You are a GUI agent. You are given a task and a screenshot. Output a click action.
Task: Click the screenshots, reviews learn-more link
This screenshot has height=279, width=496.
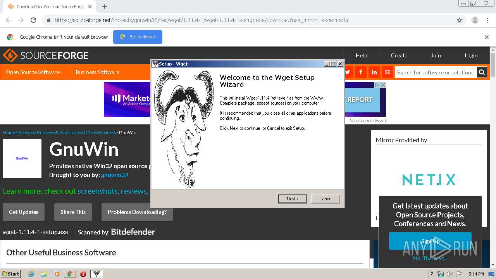pos(112,191)
